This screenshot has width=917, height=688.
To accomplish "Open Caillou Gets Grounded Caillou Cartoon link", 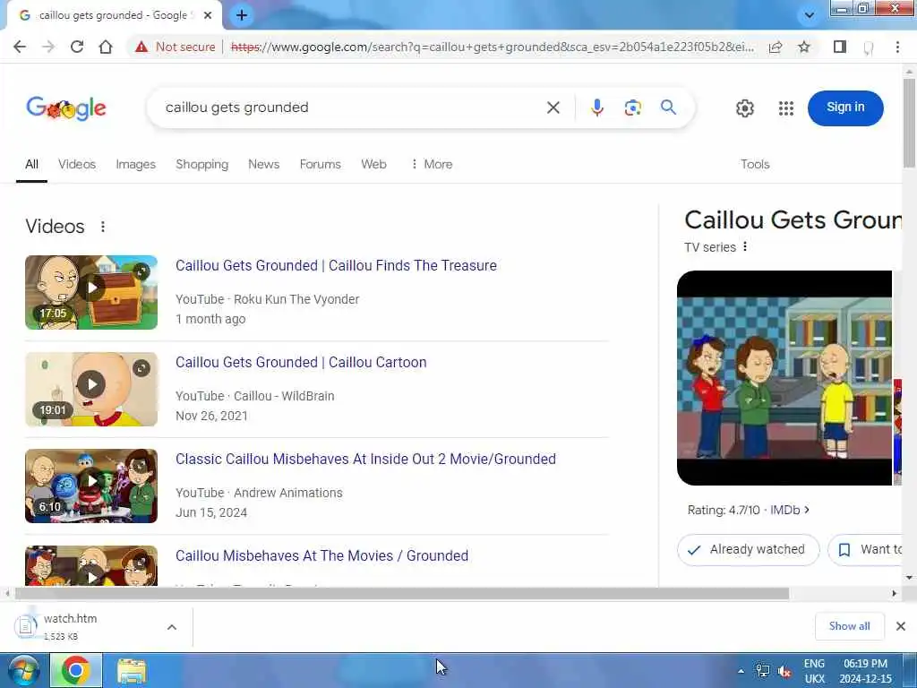I will 301,363.
